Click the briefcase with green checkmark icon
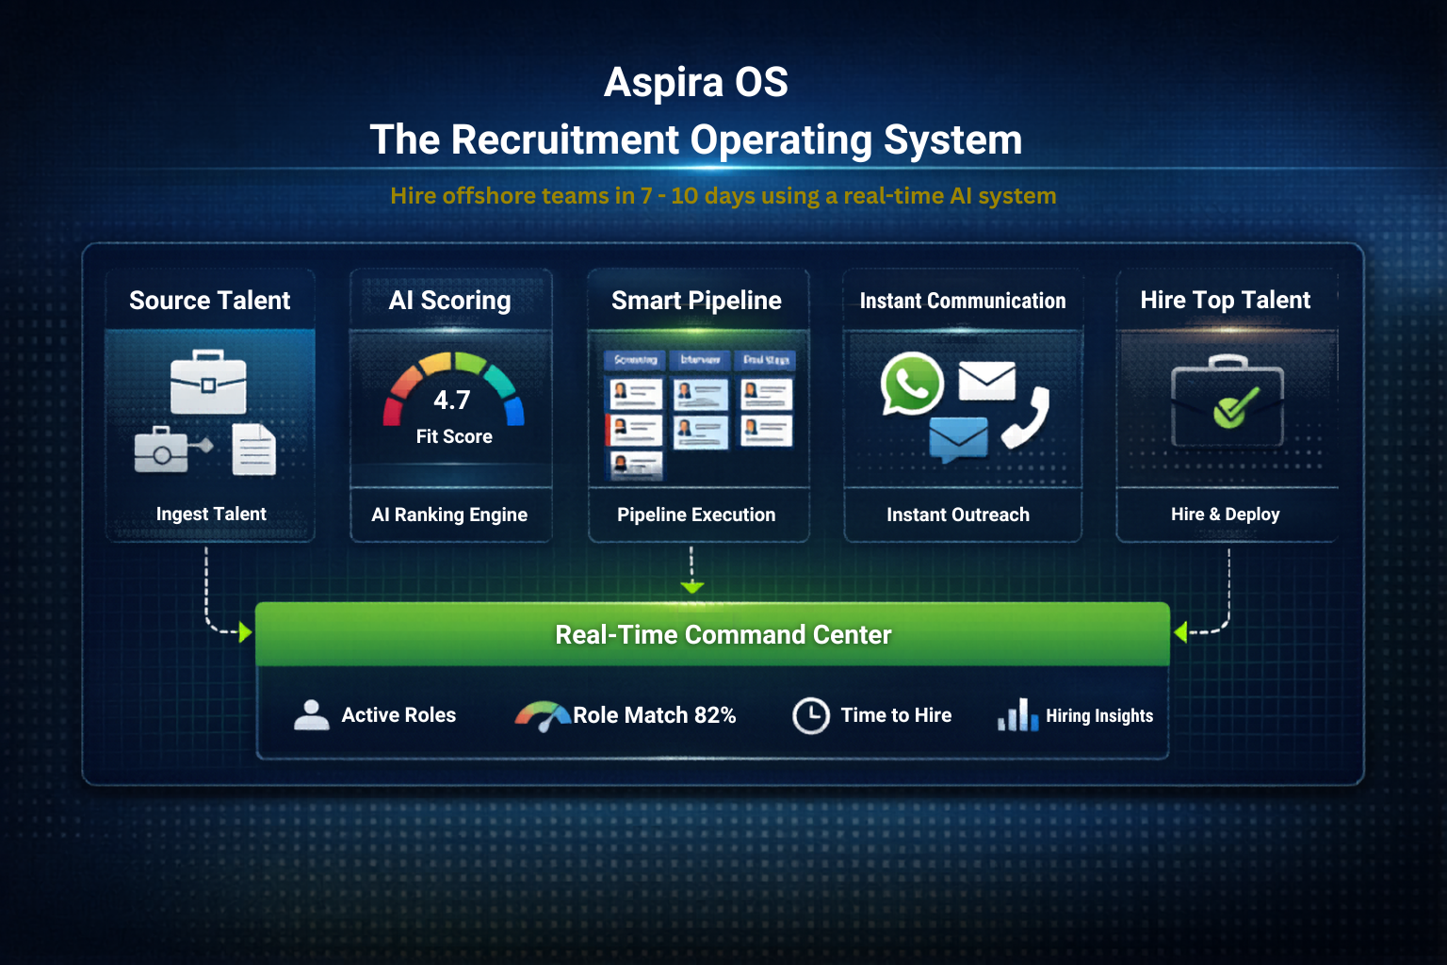The image size is (1447, 965). click(1228, 401)
